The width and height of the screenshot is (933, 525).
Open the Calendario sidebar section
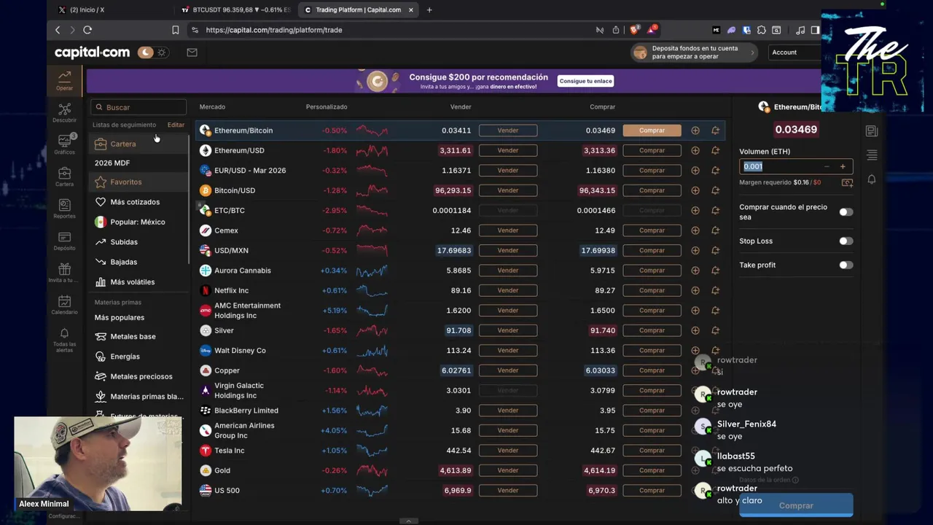point(64,305)
